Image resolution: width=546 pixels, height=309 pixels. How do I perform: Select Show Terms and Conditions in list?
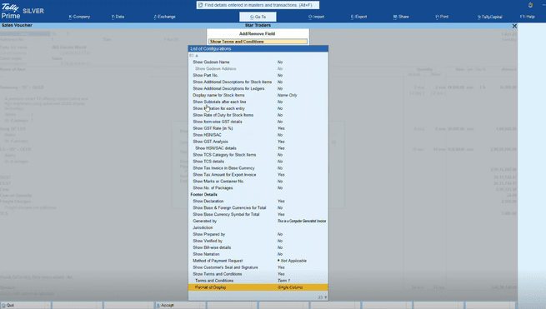258,273
